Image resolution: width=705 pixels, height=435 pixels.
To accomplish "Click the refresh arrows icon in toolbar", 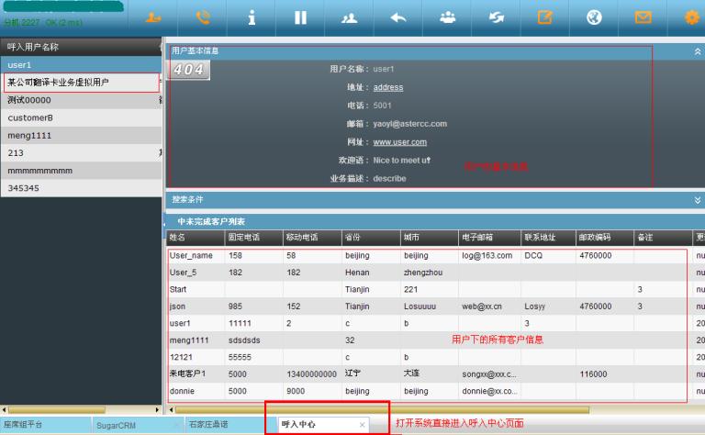I will tap(496, 17).
